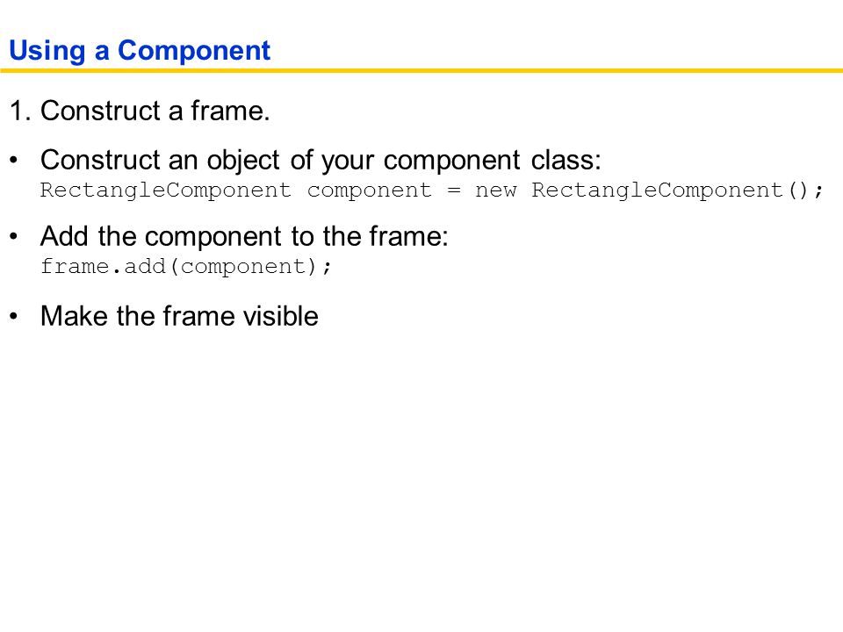Click the word class: in second bullet

(566, 160)
